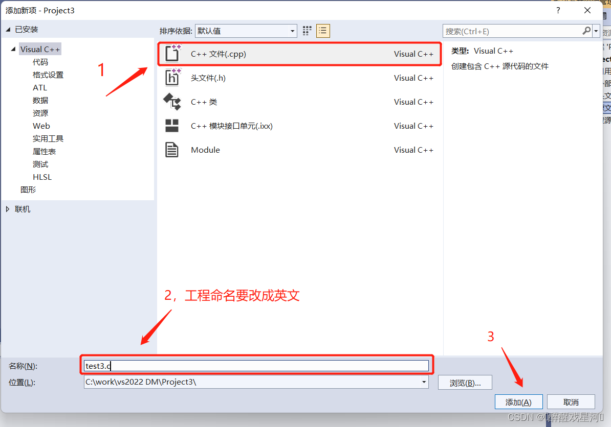Click the dropdown arrow beside the search box
Screen dimensions: 611x427
(596, 31)
